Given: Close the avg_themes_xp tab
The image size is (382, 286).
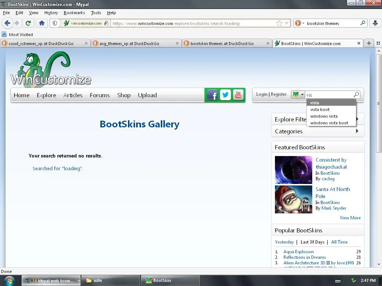Looking at the screenshot, I should 177,43.
